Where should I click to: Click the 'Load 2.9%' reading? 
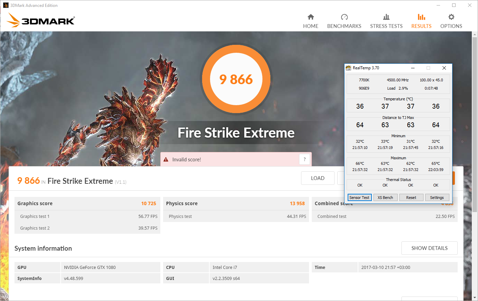tap(398, 88)
